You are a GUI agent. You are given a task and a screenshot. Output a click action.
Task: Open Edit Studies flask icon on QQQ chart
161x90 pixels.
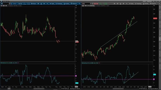pos(120,4)
